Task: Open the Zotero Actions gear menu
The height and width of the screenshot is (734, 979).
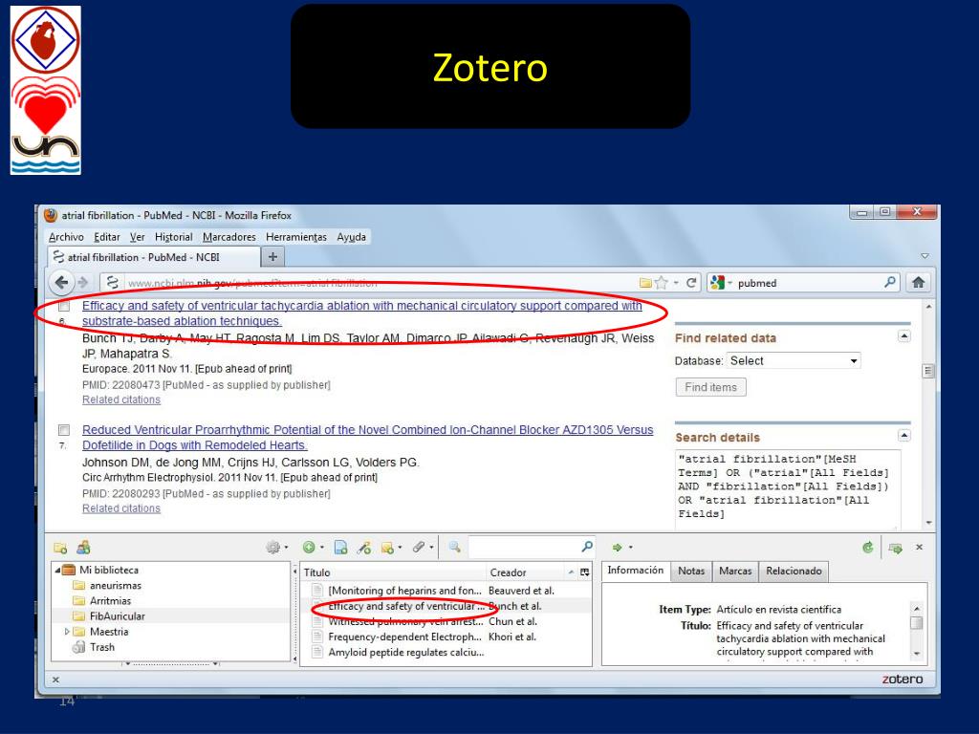Action: click(273, 548)
